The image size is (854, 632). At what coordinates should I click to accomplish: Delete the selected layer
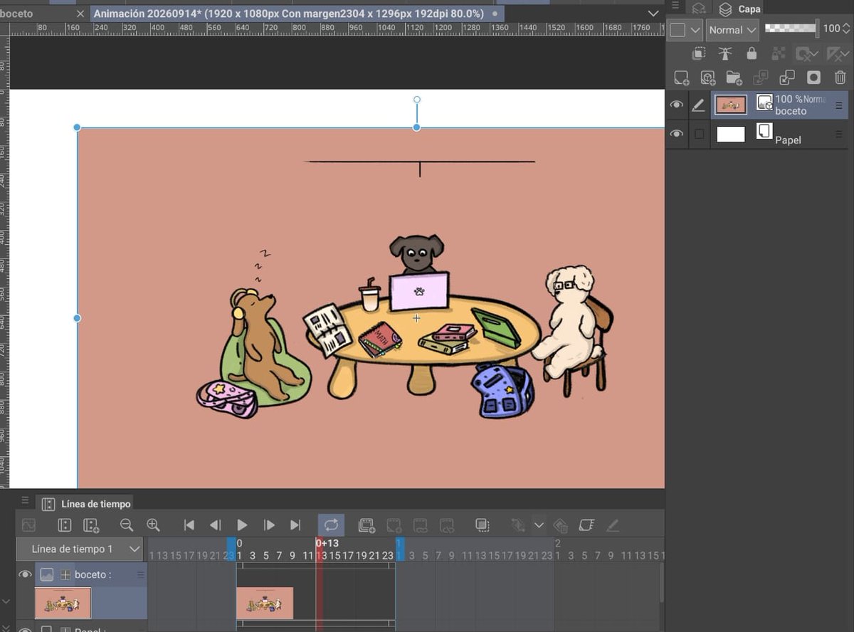840,78
